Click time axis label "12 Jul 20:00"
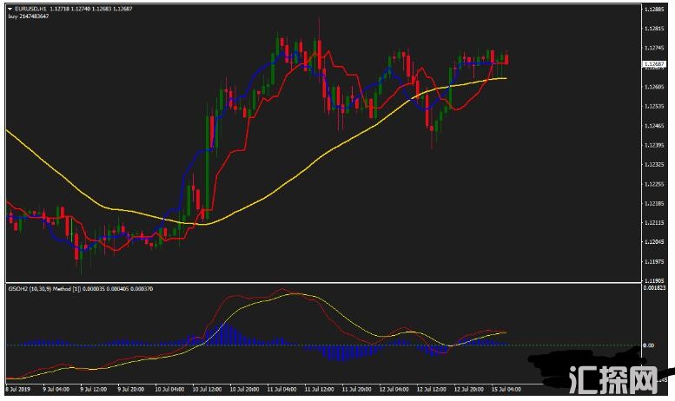 469,389
